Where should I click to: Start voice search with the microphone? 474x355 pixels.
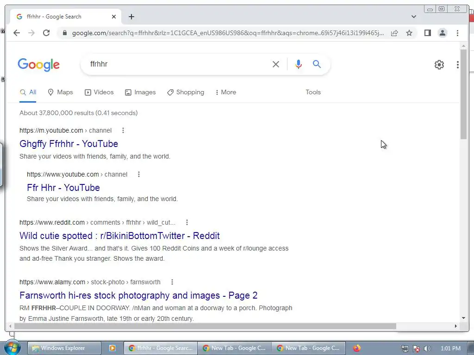point(299,64)
